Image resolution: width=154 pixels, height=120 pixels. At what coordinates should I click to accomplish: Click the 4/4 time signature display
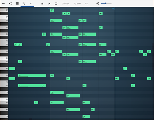[x=86, y=3]
